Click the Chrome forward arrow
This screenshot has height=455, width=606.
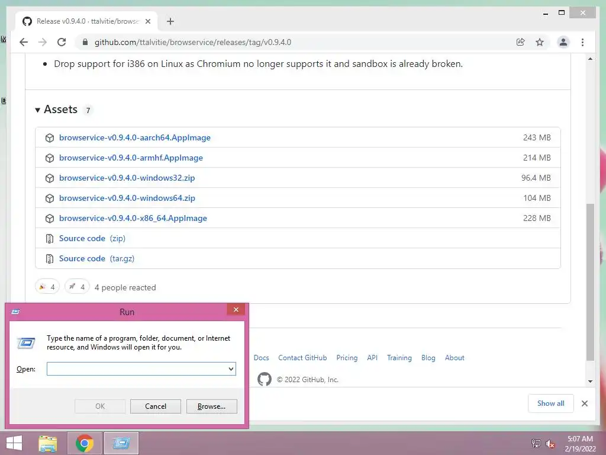(43, 42)
